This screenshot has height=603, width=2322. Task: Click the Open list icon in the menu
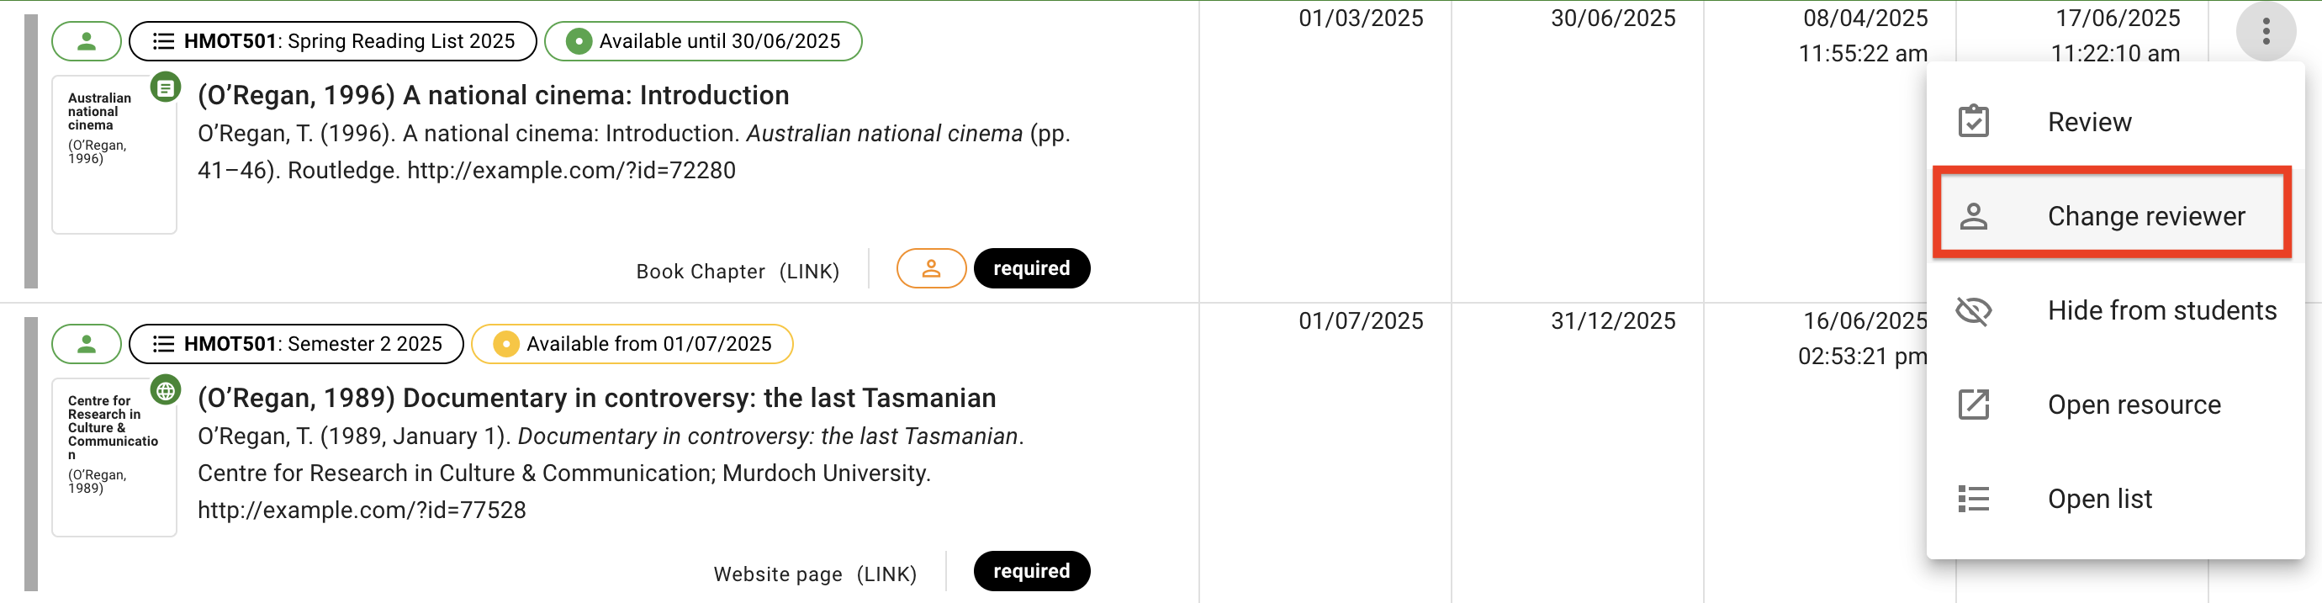pos(1976,498)
